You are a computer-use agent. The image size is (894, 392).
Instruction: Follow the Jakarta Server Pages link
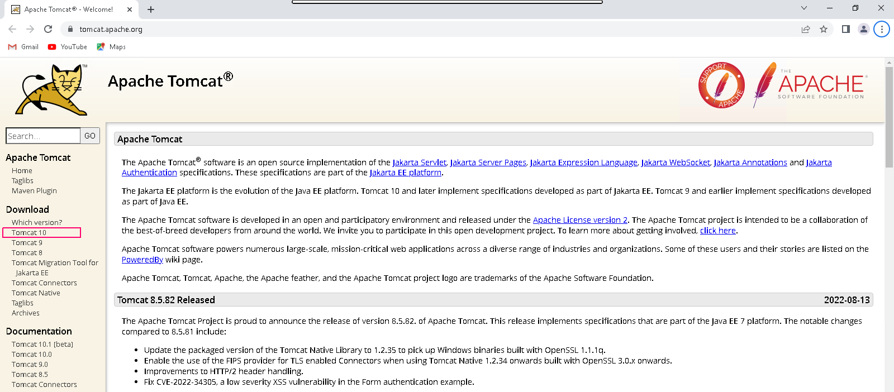point(488,162)
